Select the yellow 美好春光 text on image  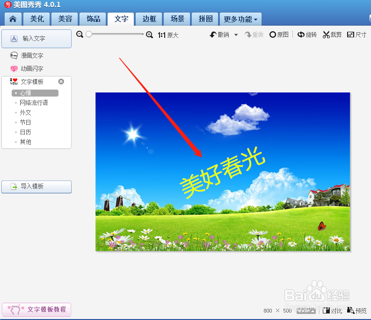(x=222, y=173)
